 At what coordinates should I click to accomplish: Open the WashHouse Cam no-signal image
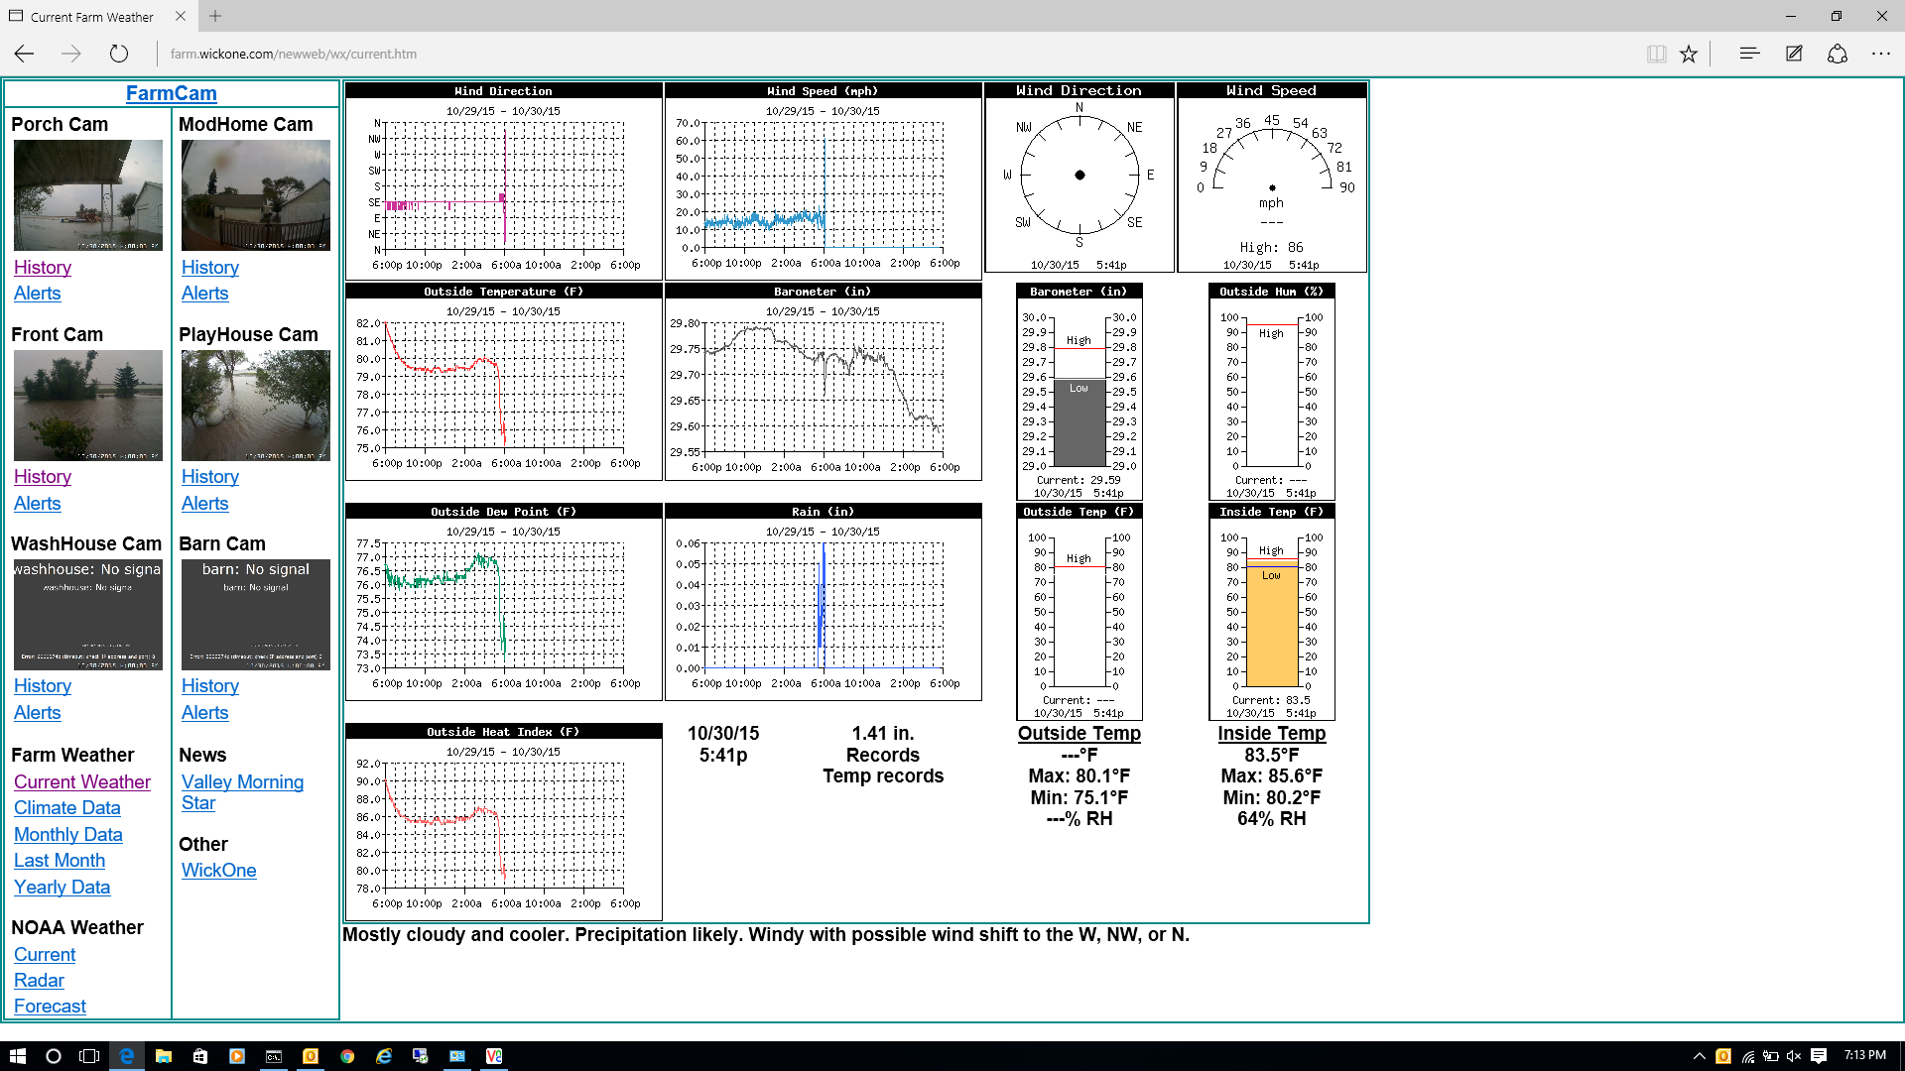(88, 615)
